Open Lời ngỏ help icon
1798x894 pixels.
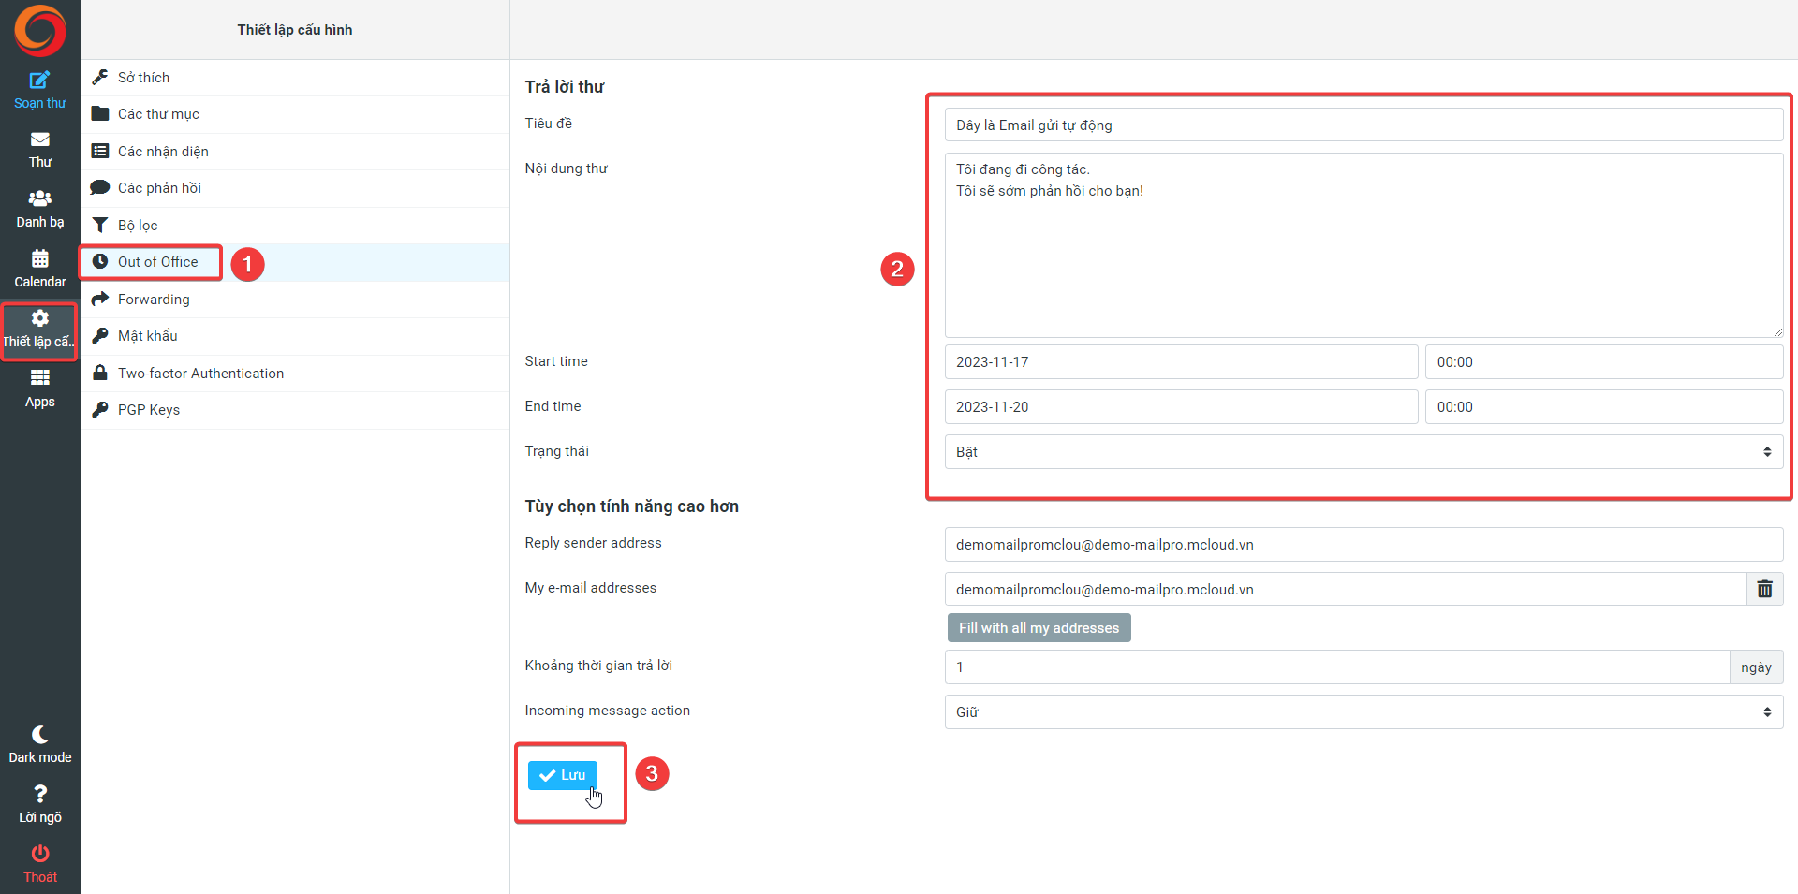[x=39, y=794]
